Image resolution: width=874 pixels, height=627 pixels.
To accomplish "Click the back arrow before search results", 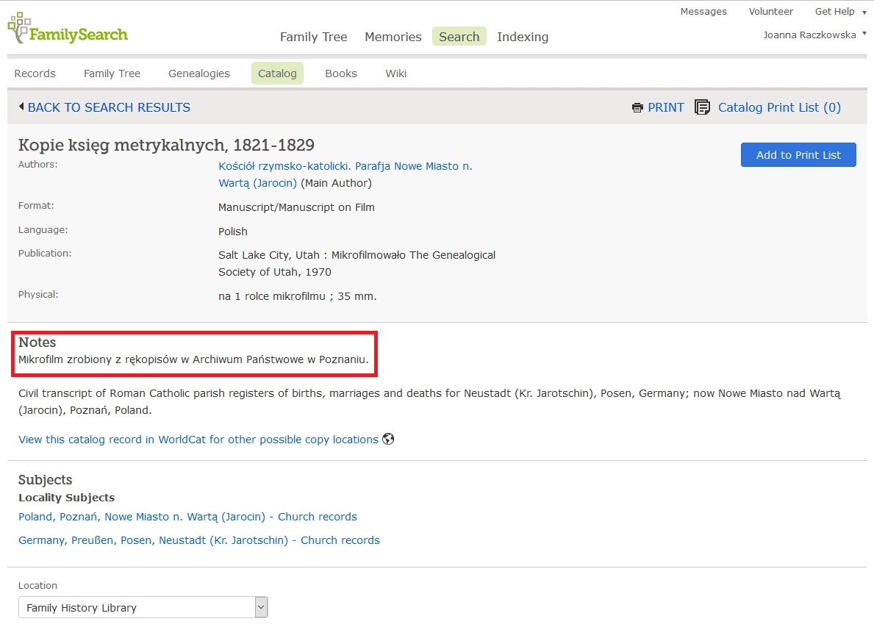I will coord(21,107).
